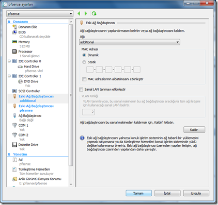Click the green forward arrow icon
This screenshot has height=205, width=218.
pos(86,13)
